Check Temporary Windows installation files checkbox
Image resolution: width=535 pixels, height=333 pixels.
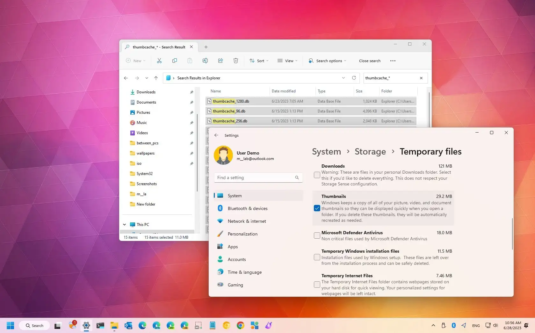(x=317, y=257)
